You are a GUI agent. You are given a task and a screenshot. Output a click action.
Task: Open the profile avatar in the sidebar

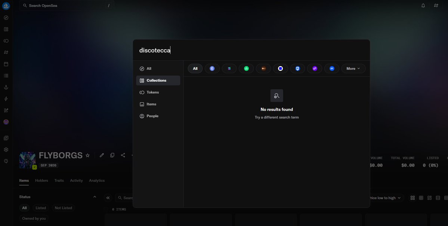tap(6, 122)
